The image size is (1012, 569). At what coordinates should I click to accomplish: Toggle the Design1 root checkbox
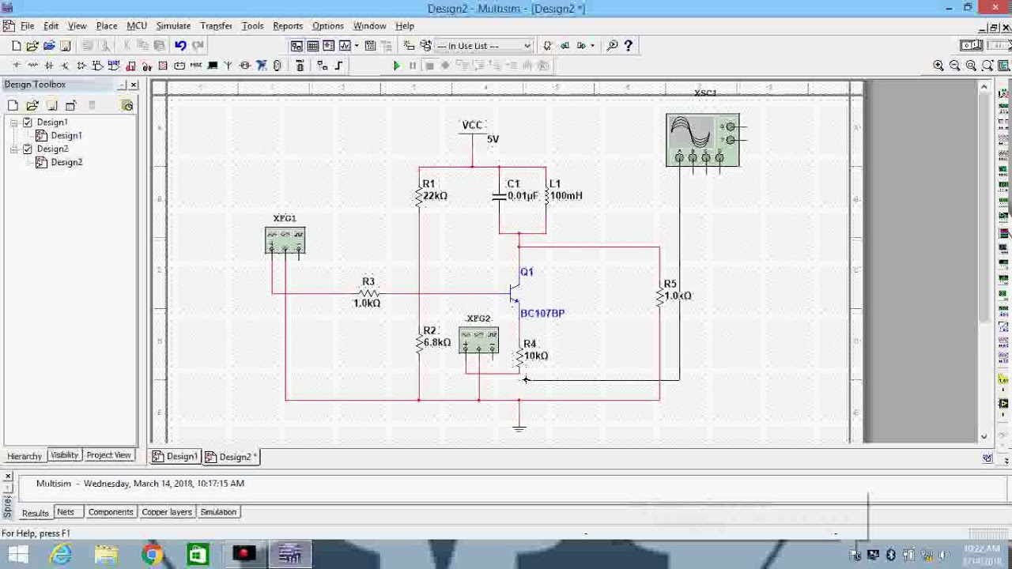(28, 122)
